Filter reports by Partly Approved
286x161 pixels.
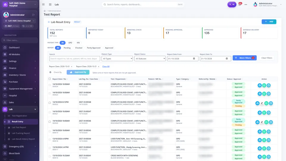(94, 48)
